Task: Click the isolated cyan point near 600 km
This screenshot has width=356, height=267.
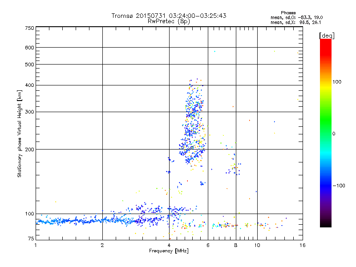Action: [x=214, y=52]
